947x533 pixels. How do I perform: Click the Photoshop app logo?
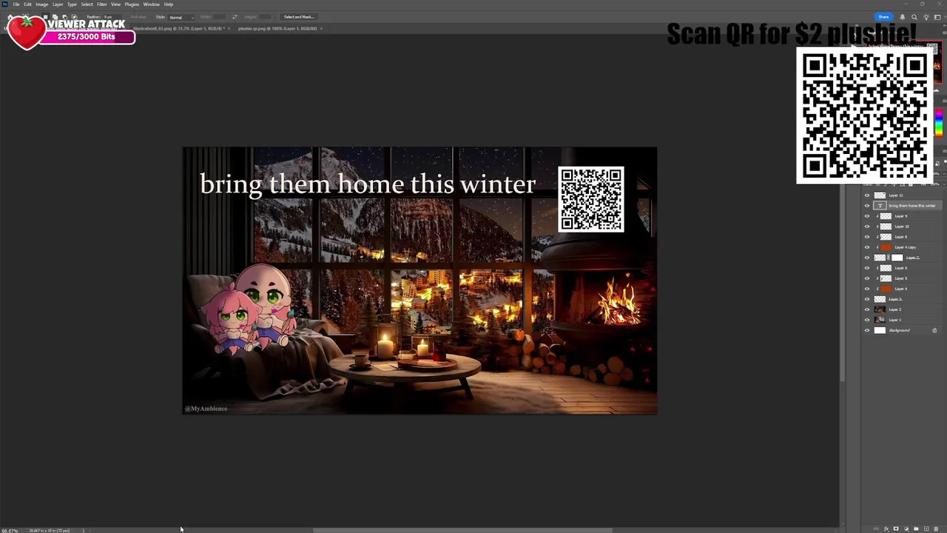click(x=5, y=4)
